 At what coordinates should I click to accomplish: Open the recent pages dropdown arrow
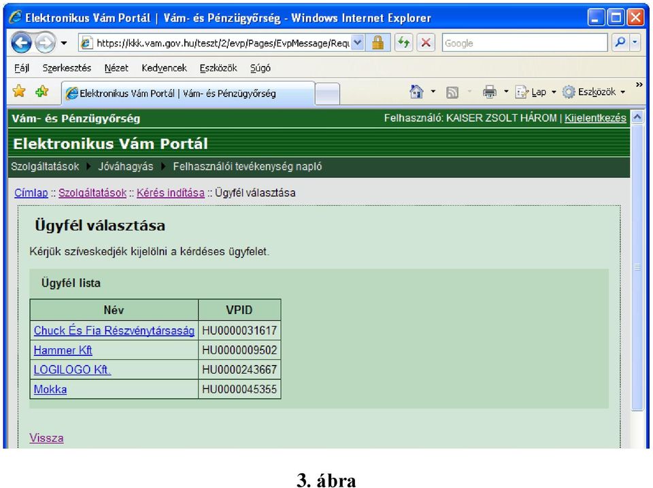pyautogui.click(x=64, y=43)
